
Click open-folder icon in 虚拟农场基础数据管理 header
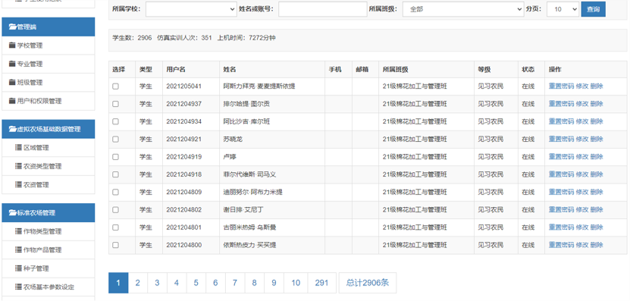click(x=12, y=129)
